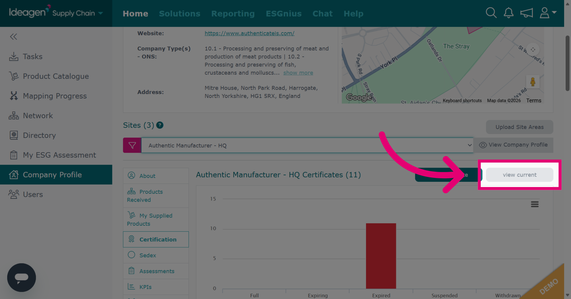This screenshot has height=299, width=571.
Task: Open the user account dropdown
Action: 548,13
